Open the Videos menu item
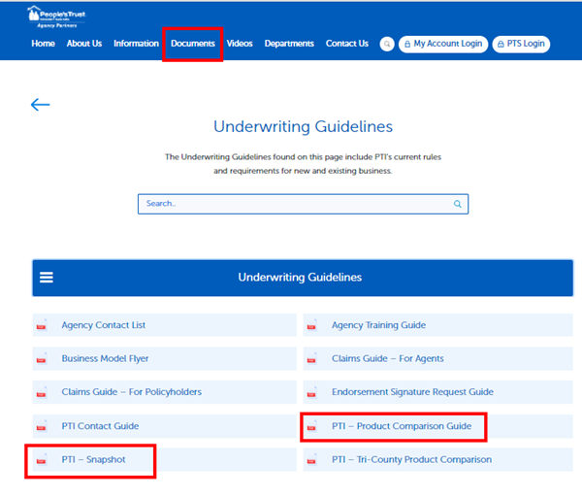The height and width of the screenshot is (496, 582). pos(240,44)
